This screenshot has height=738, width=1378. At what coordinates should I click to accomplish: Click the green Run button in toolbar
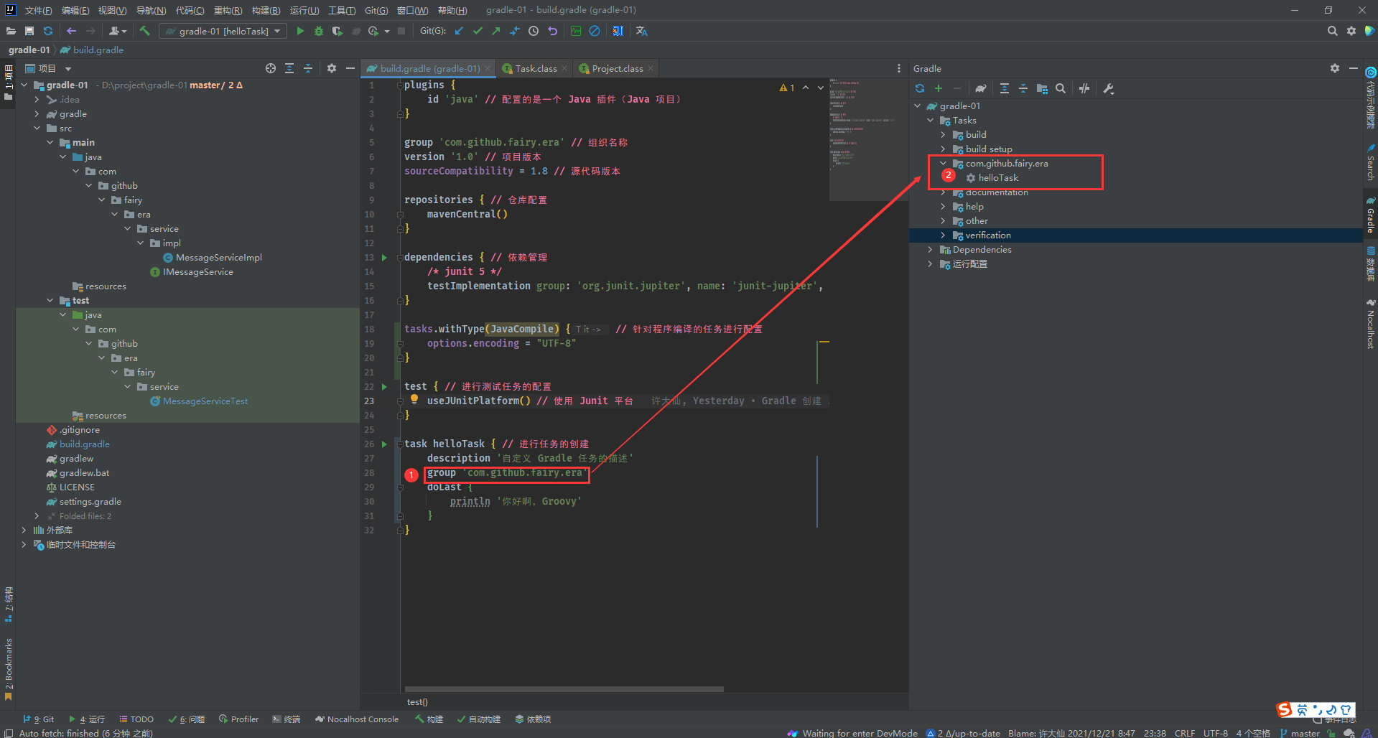coord(300,31)
